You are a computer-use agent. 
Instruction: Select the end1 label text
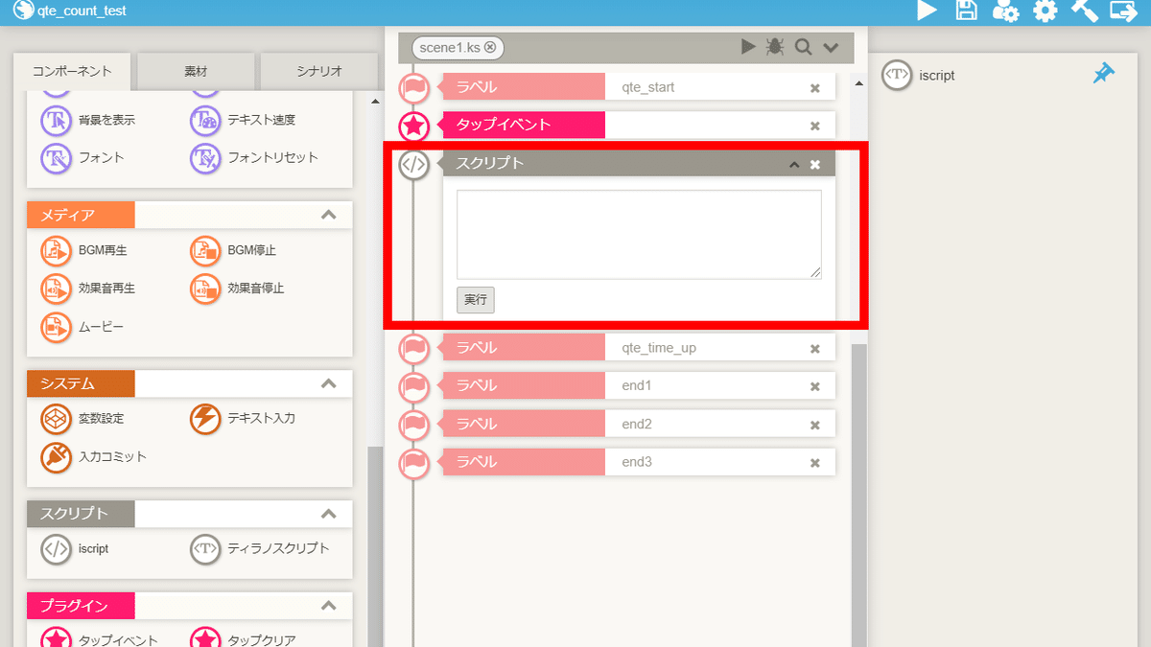637,385
